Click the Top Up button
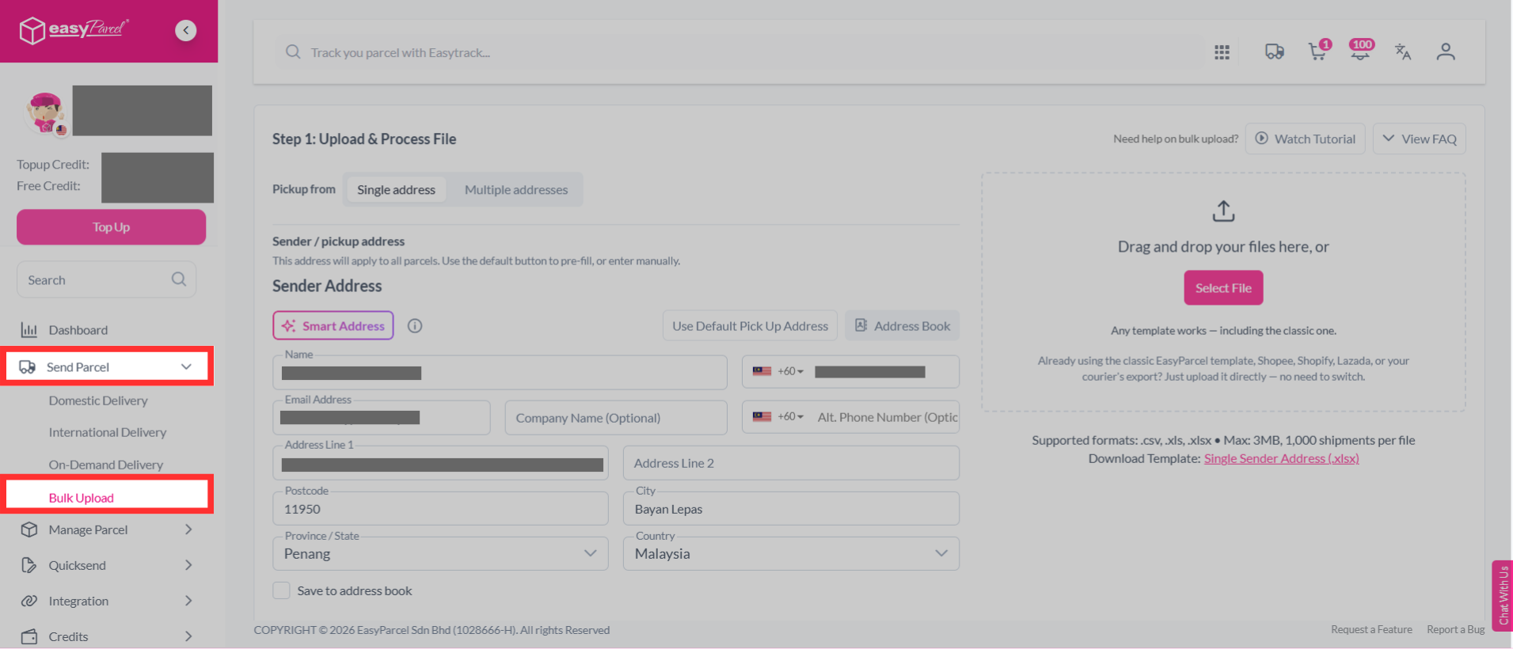The width and height of the screenshot is (1513, 649). point(111,227)
